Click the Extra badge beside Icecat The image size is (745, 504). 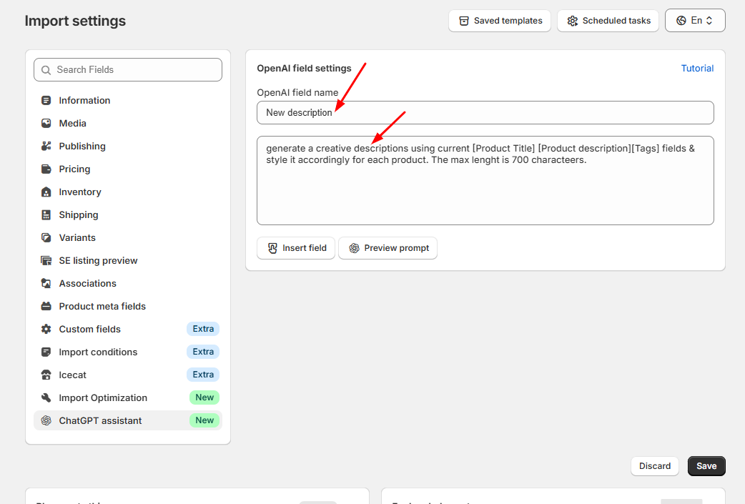[203, 375]
